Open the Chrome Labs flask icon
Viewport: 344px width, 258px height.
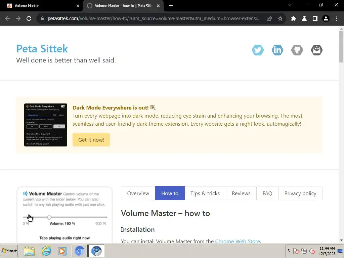coord(304,19)
